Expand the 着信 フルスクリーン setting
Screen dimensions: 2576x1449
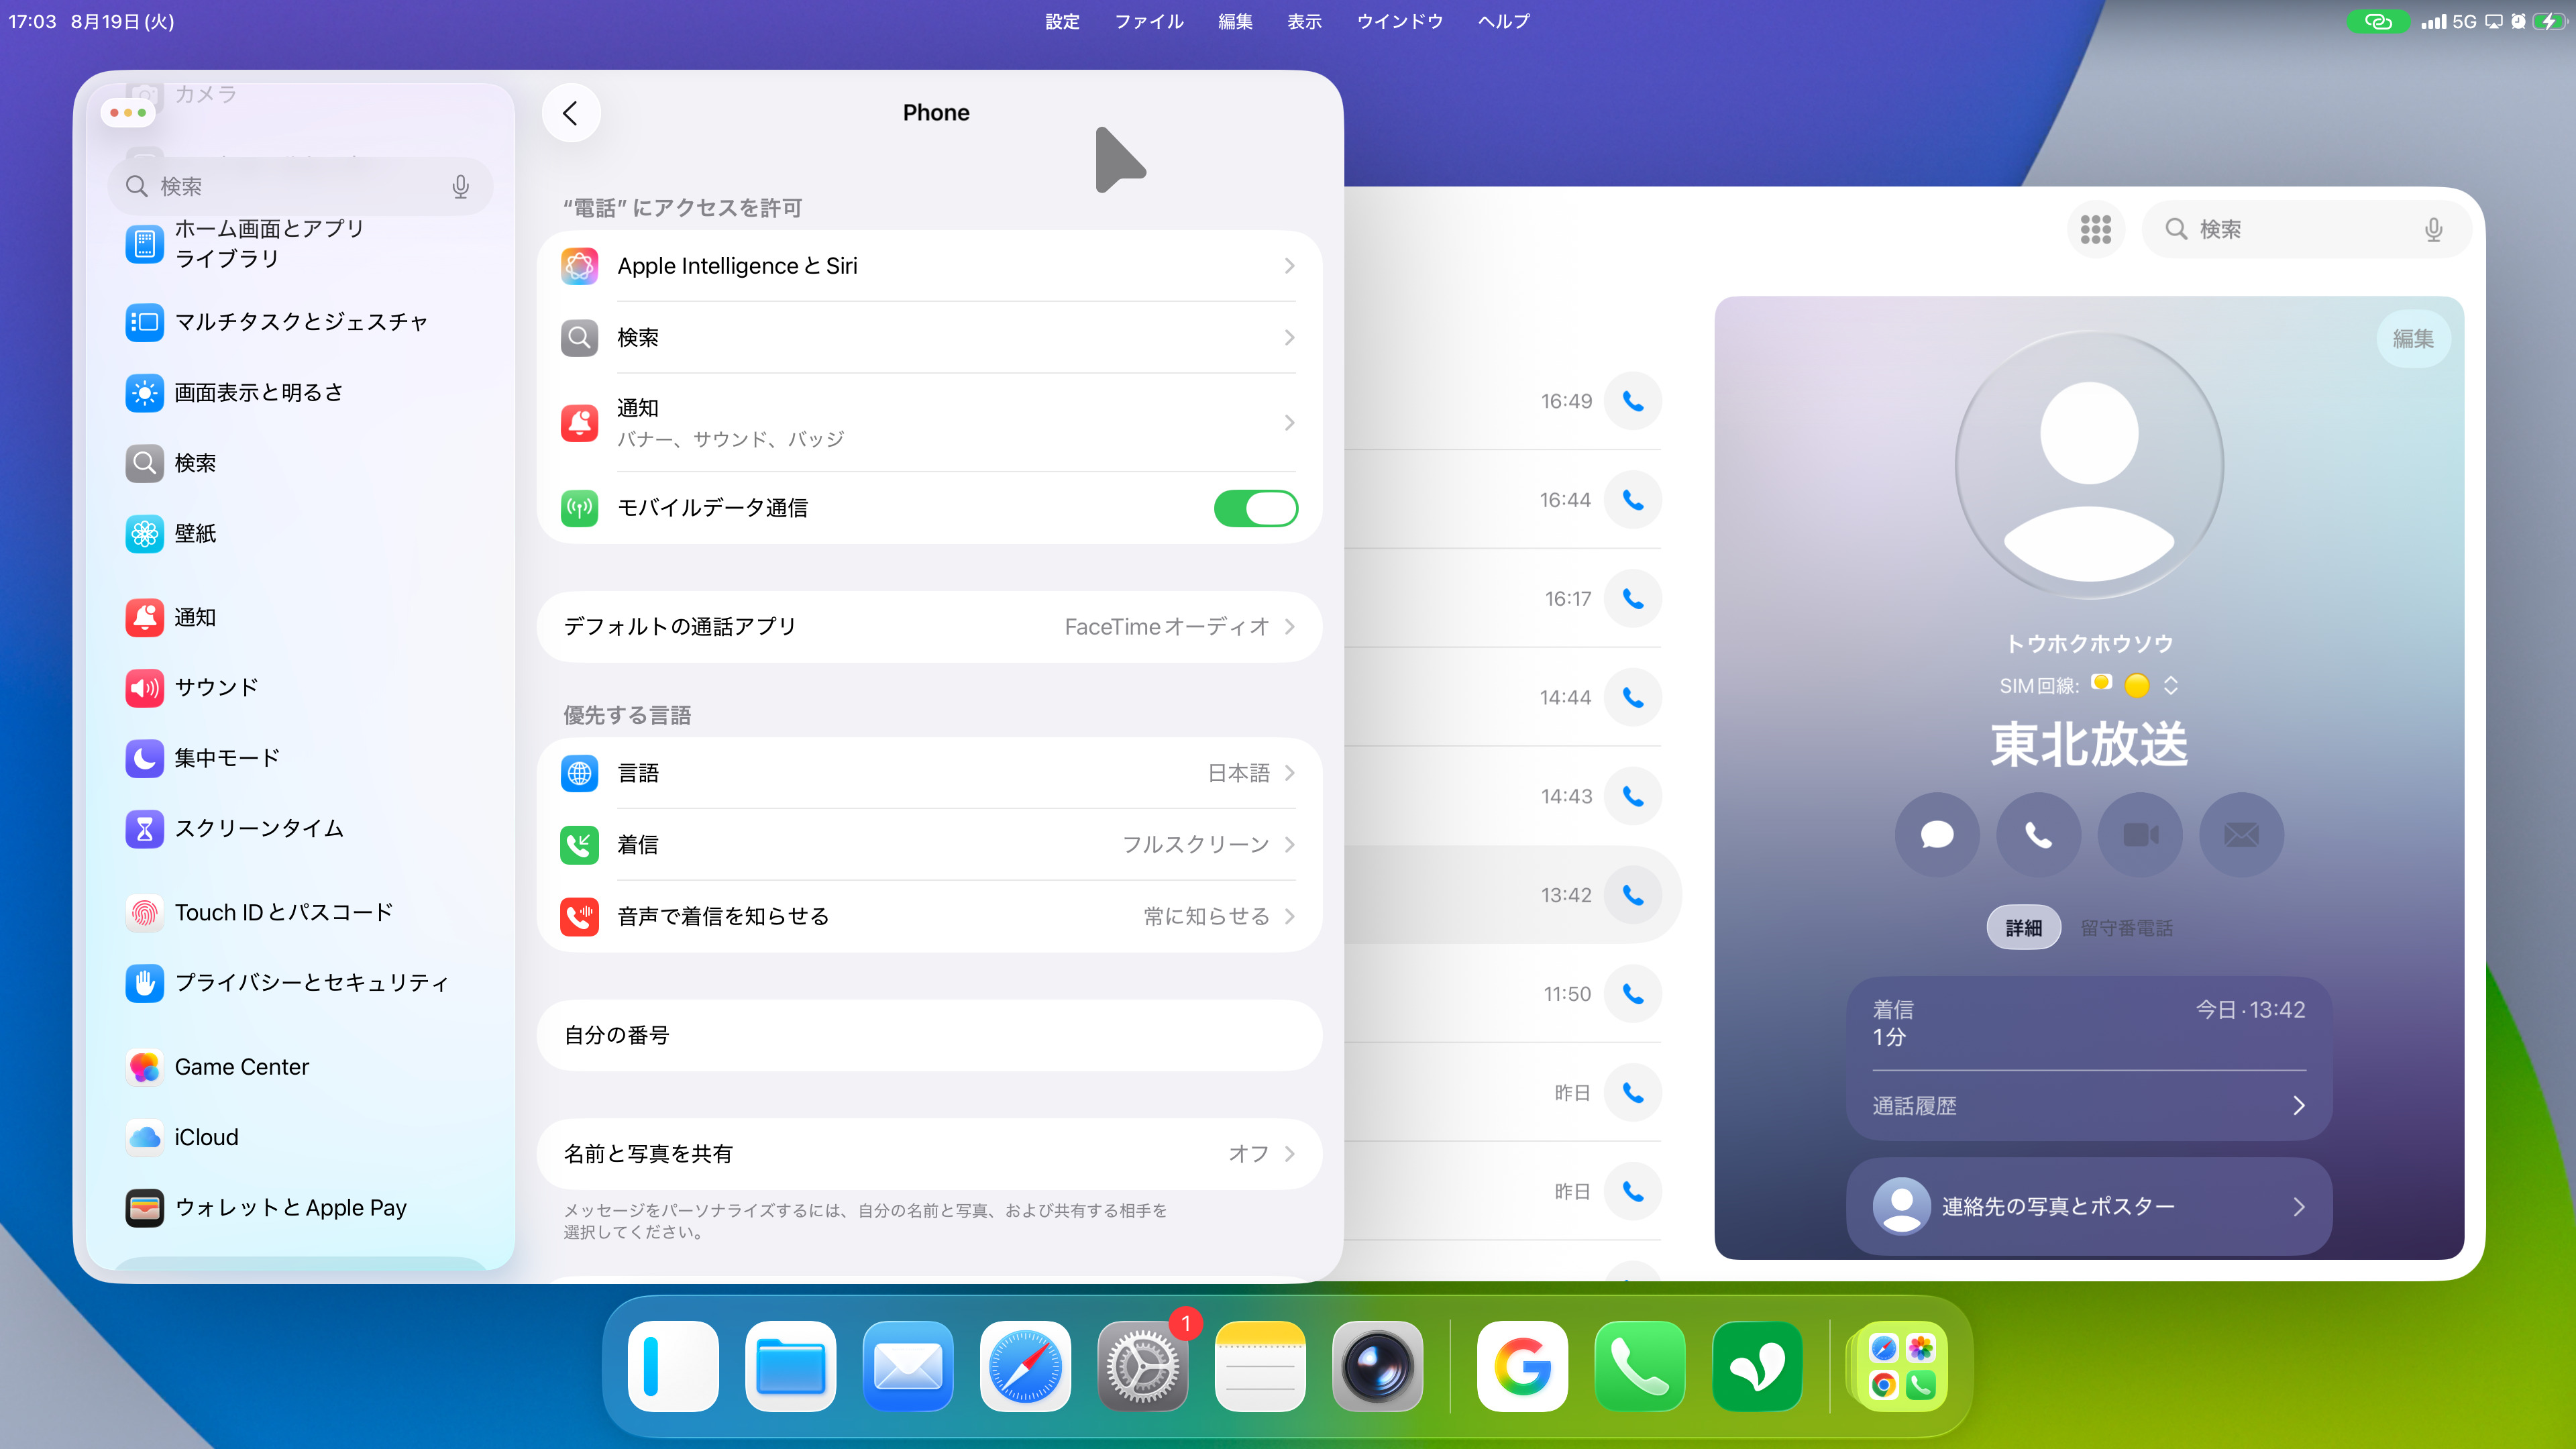[929, 845]
